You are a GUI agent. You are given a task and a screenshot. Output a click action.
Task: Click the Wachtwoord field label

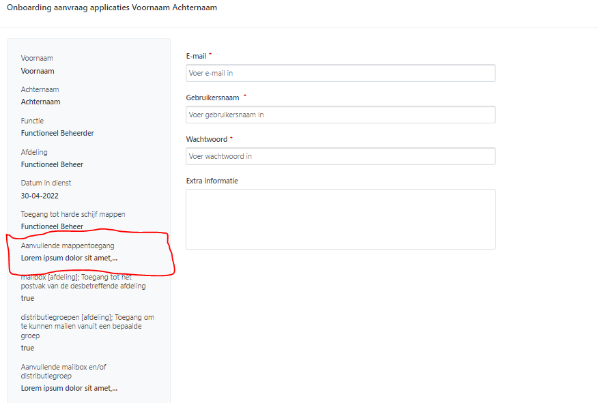[x=207, y=139]
